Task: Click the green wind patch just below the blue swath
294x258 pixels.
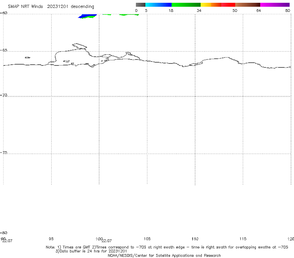Action: coord(88,17)
